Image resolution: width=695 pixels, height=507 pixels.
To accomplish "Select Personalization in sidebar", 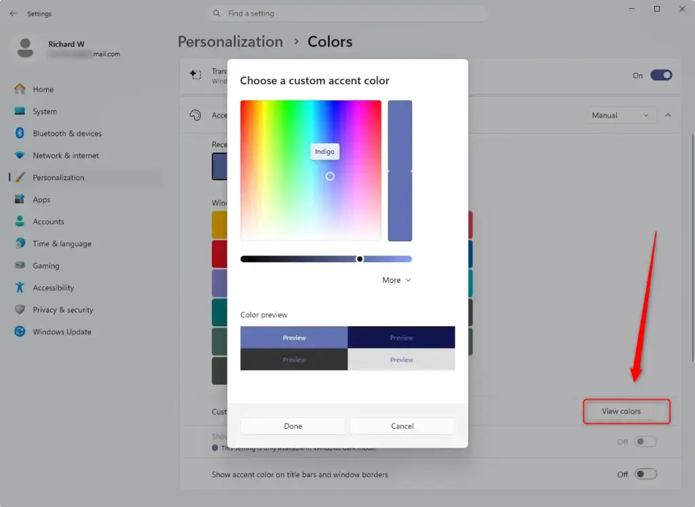I will [86, 177].
